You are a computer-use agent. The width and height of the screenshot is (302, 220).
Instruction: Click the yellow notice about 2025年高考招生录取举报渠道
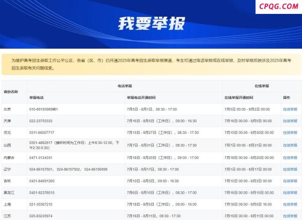[151, 64]
